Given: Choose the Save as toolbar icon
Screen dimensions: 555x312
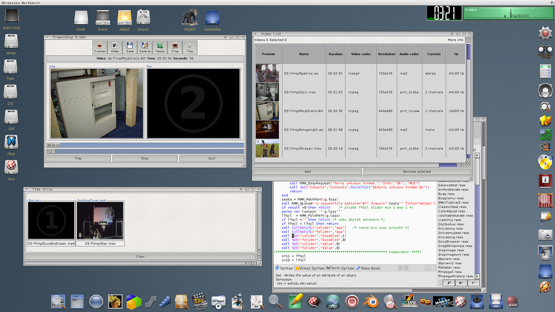Looking at the screenshot, I should tap(145, 47).
